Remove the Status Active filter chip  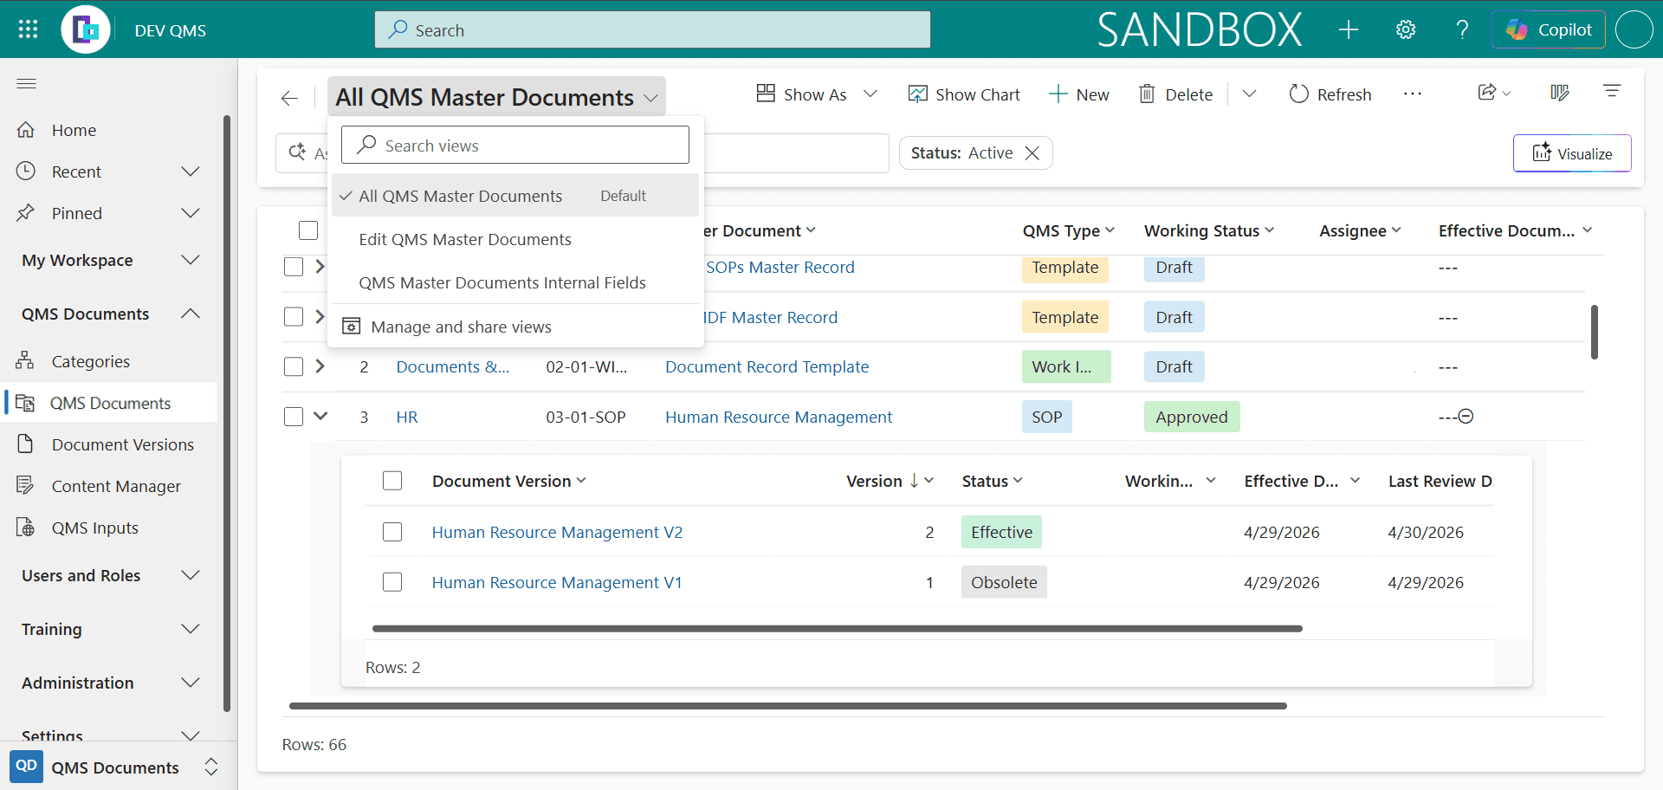coord(1032,153)
